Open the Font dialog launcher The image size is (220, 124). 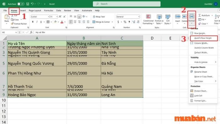point(66,27)
